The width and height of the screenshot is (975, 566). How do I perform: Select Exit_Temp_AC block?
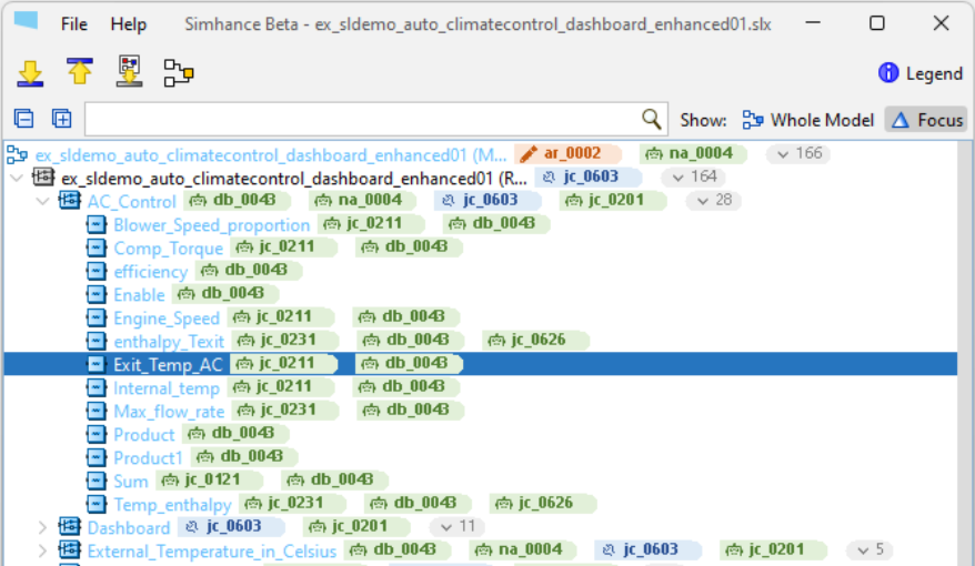[x=168, y=365]
